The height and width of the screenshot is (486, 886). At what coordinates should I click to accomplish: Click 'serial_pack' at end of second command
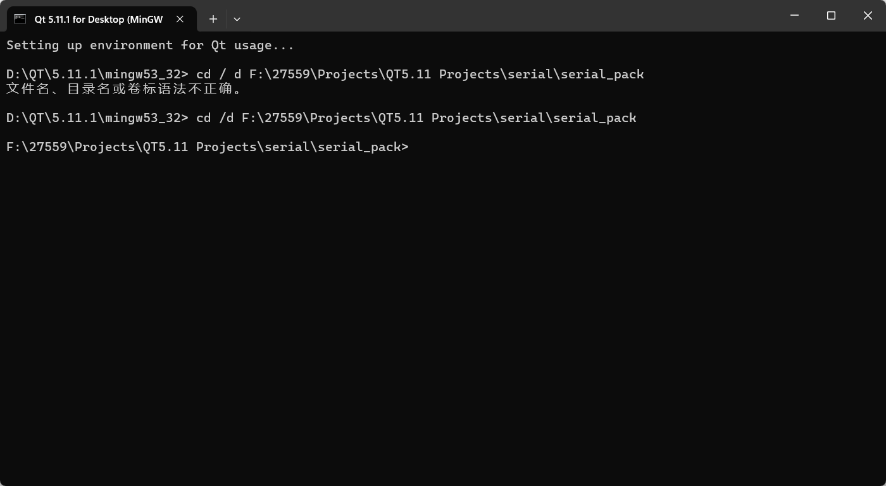[x=595, y=118]
